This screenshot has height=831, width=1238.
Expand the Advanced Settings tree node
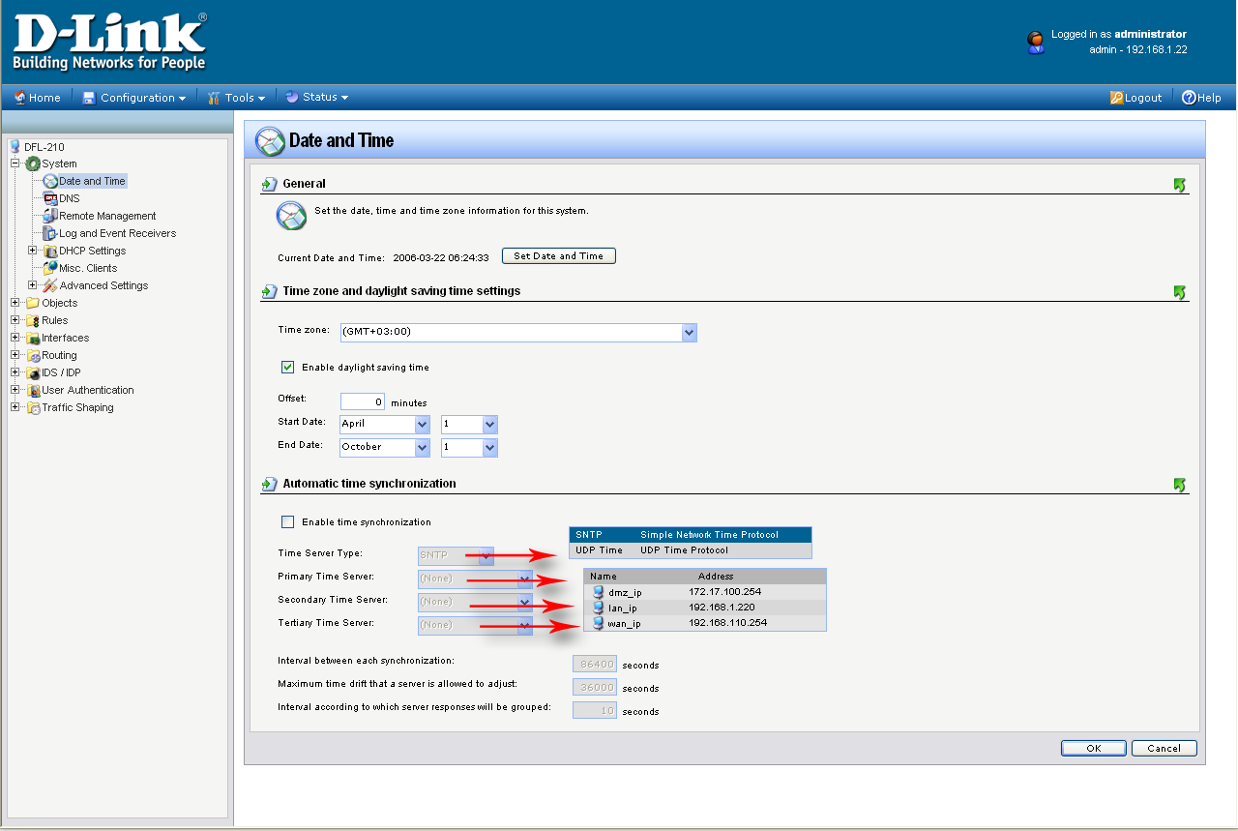click(x=33, y=285)
